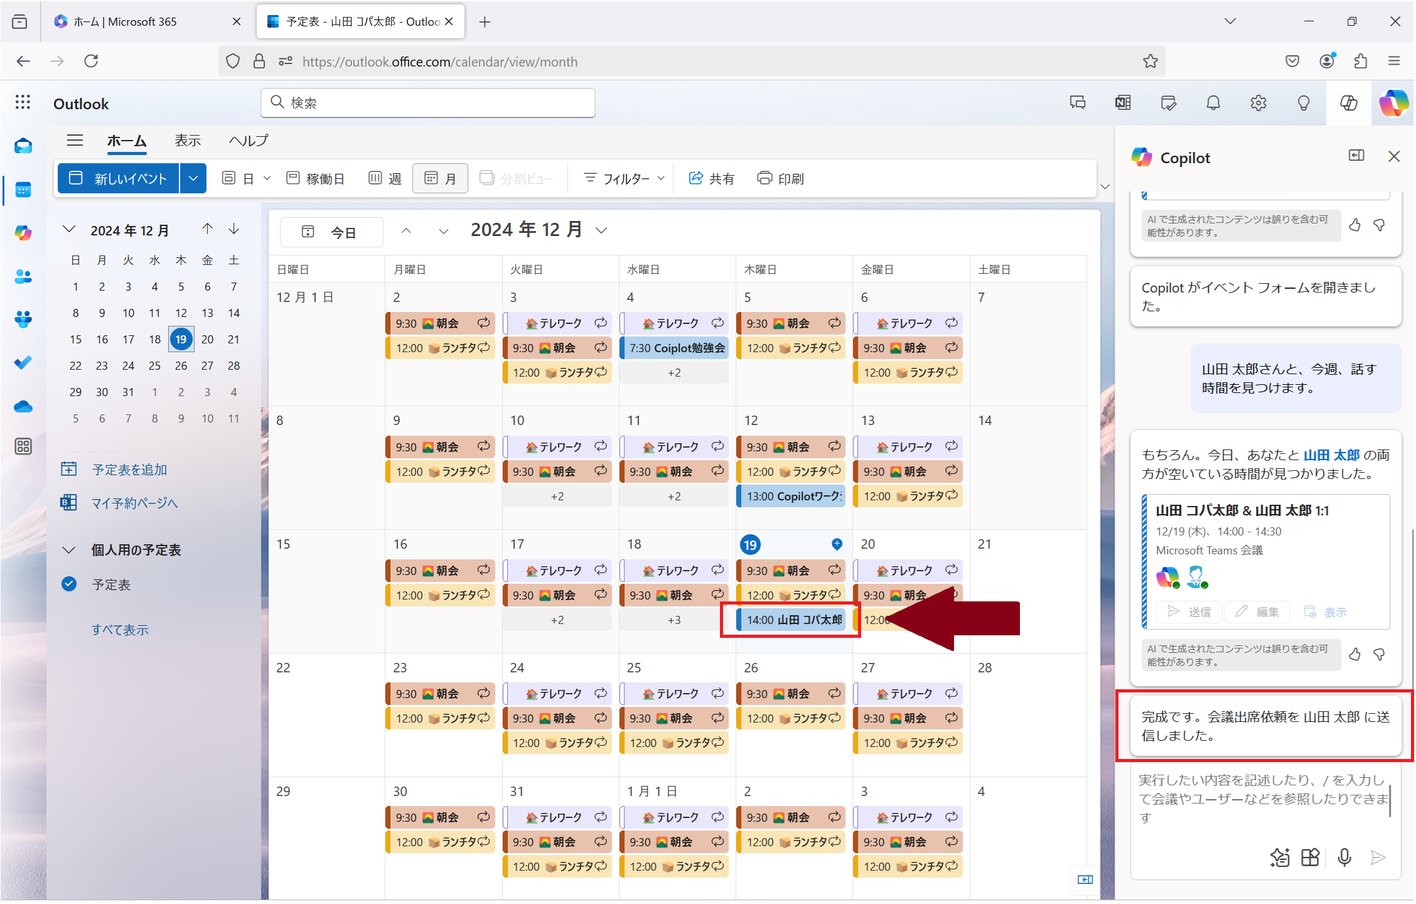
Task: Open マイ予約ページへ link
Action: point(135,503)
